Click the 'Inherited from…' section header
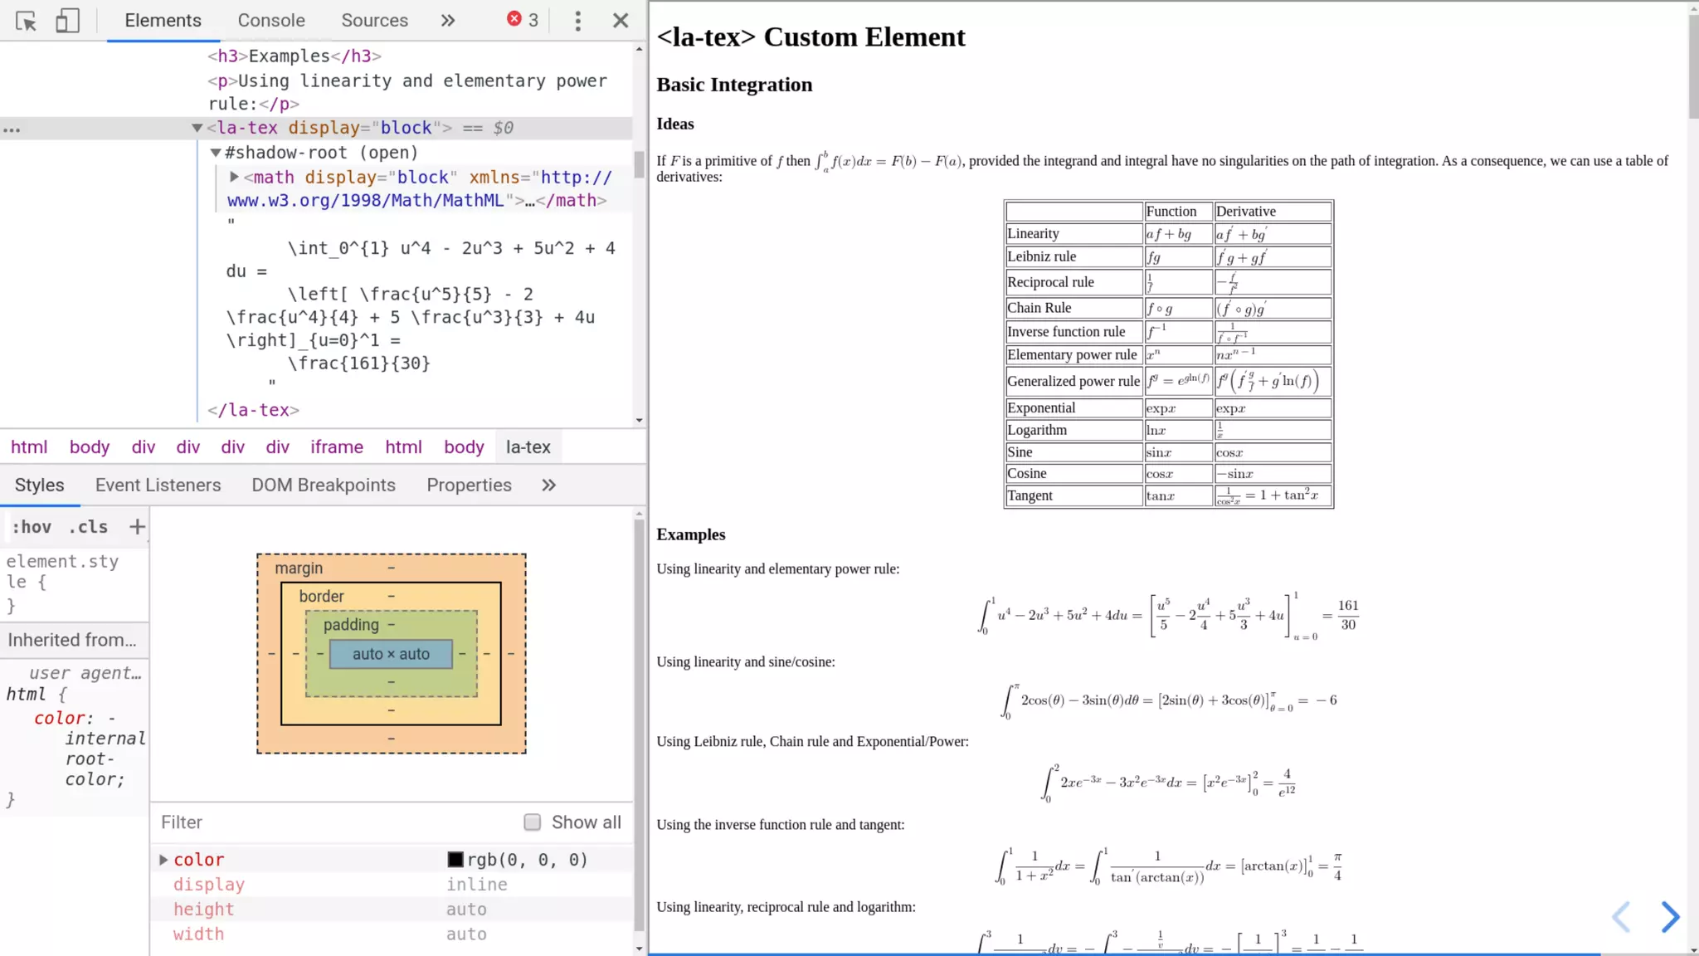The width and height of the screenshot is (1699, 956). tap(75, 640)
